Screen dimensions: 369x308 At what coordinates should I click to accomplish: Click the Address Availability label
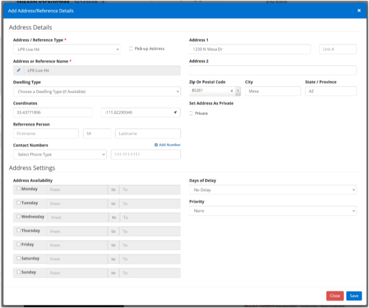pyautogui.click(x=33, y=180)
